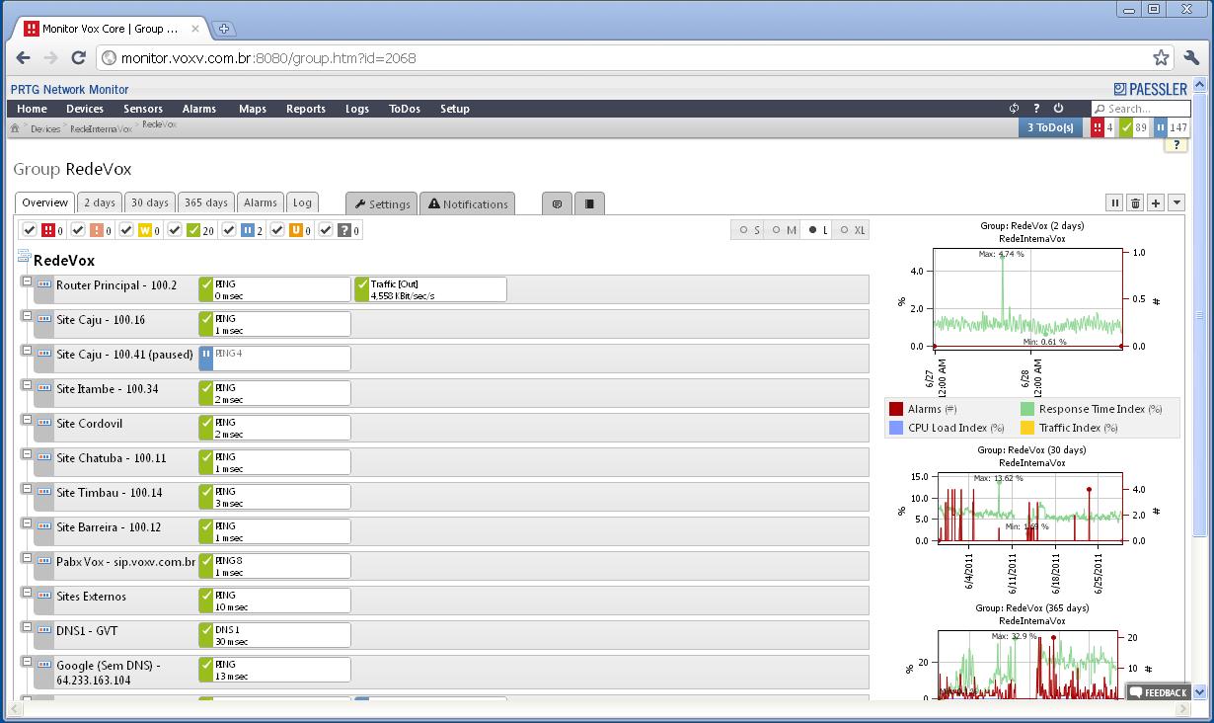The image size is (1214, 723).
Task: Click the red Alarms legend swatch
Action: (896, 409)
